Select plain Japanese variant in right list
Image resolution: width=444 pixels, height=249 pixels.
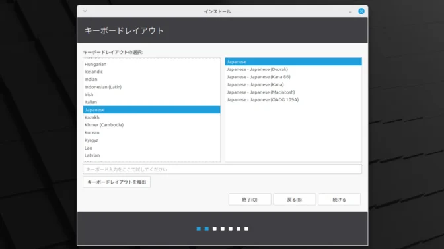point(293,61)
